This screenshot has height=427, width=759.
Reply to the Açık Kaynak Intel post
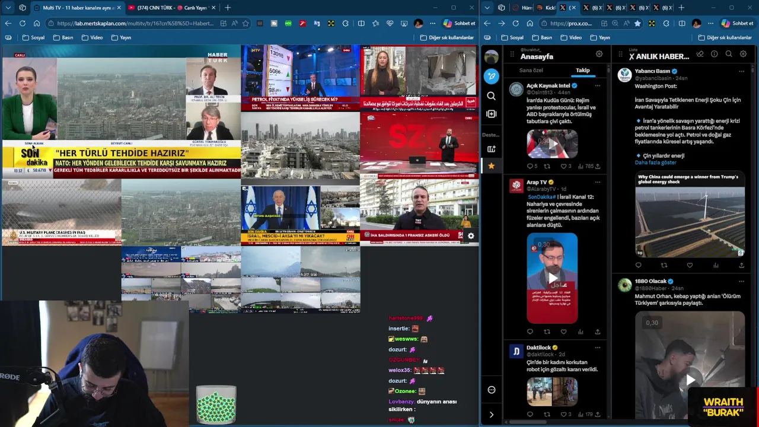click(x=530, y=167)
